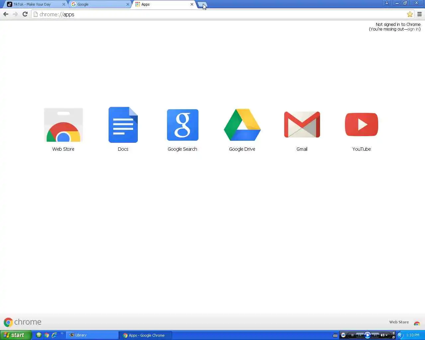Open Web Store link in footer
Screen dimensions: 425x340
399,322
